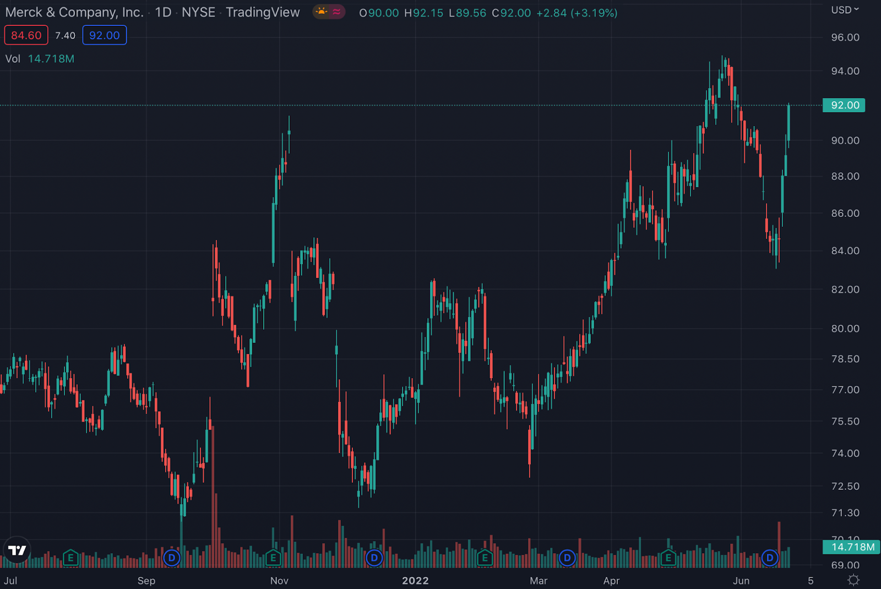Open the earnings E marker just before Nov

coord(273,558)
